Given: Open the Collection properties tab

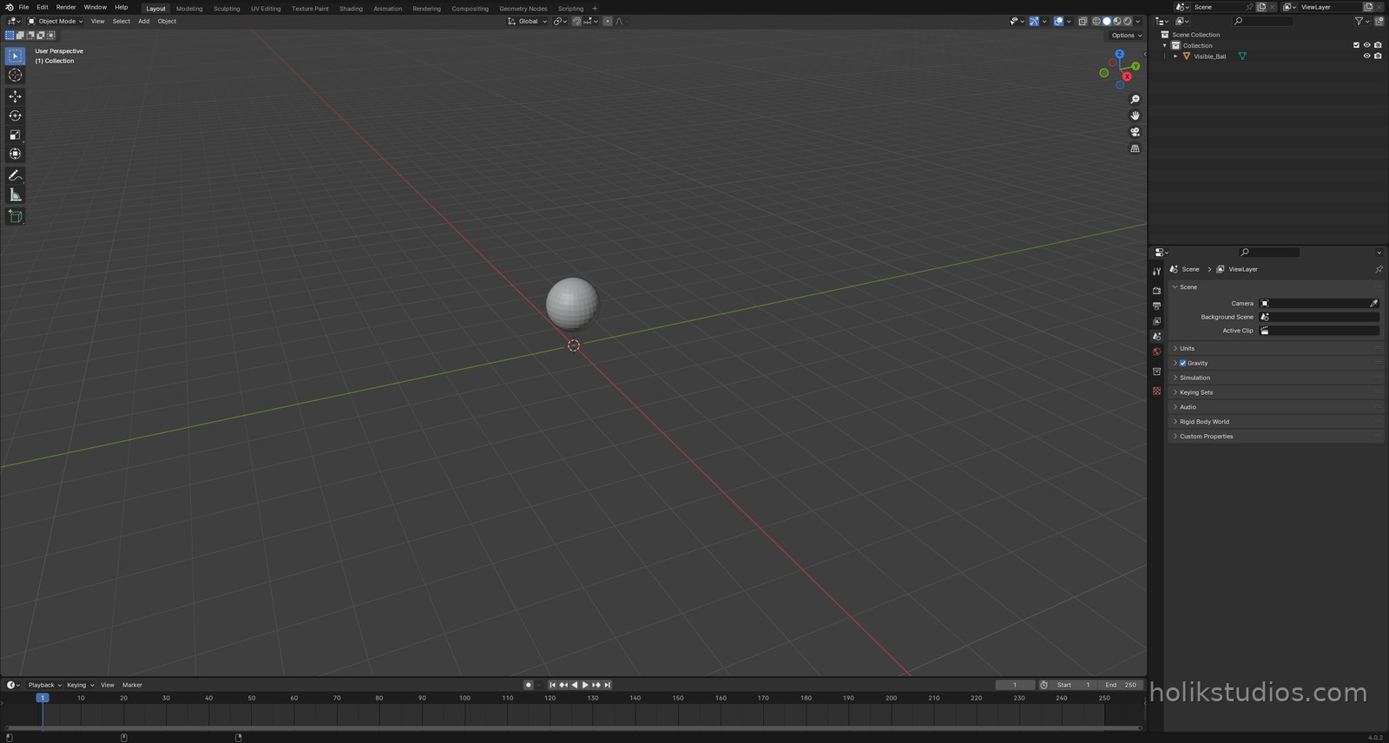Looking at the screenshot, I should [1156, 371].
